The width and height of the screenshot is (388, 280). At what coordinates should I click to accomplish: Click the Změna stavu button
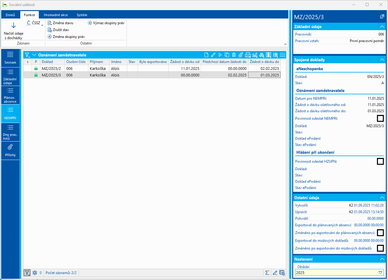pos(60,23)
